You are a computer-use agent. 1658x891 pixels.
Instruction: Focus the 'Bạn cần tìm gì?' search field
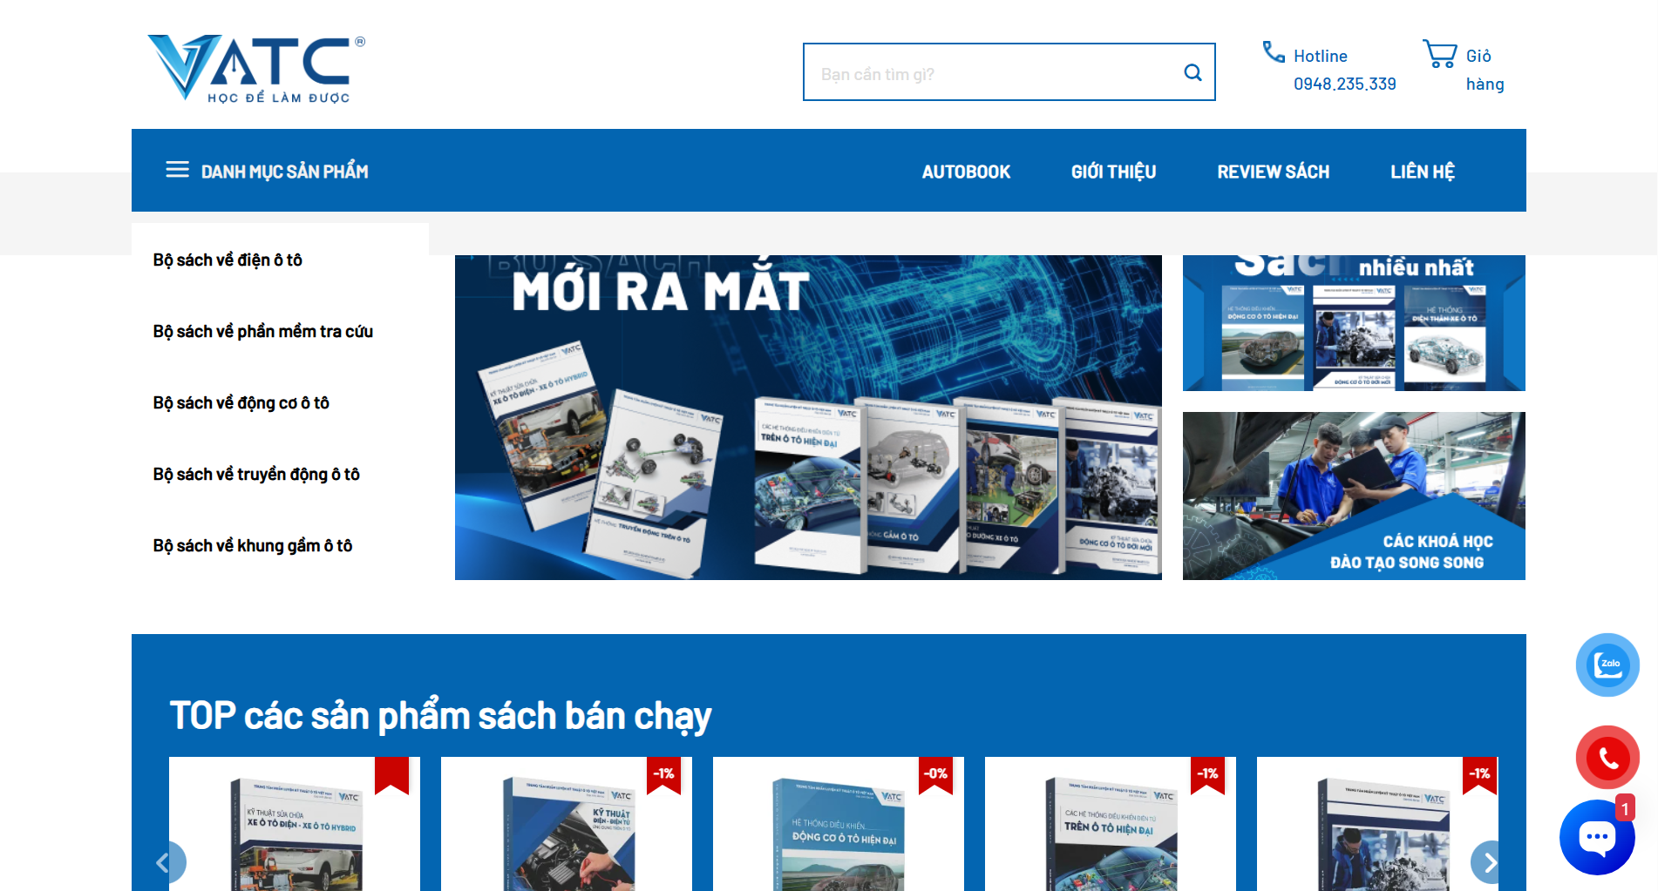pyautogui.click(x=994, y=73)
